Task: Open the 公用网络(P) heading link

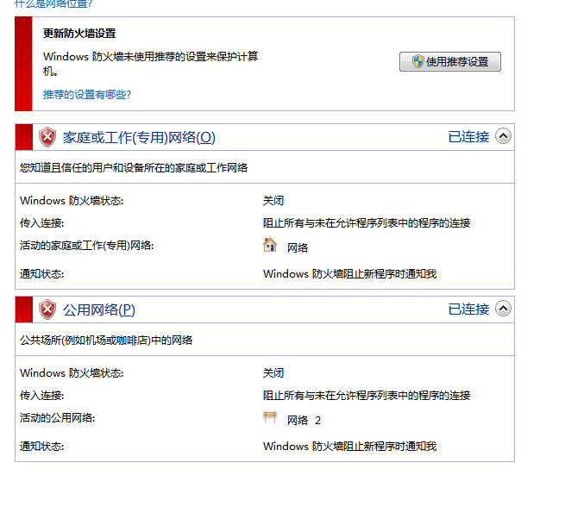Action: tap(98, 310)
